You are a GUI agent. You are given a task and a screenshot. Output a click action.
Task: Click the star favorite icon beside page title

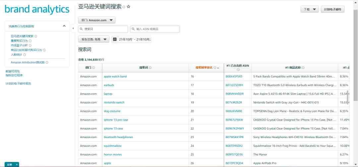point(128,7)
